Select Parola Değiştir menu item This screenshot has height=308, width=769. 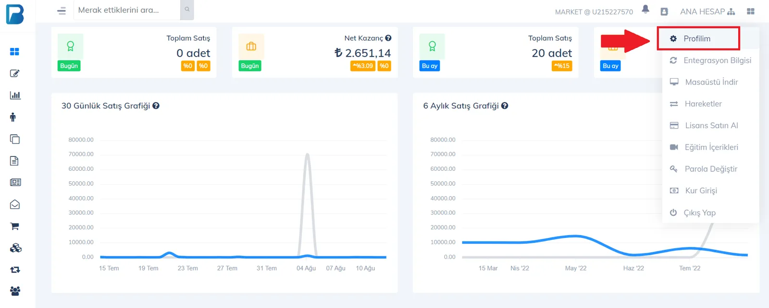711,169
